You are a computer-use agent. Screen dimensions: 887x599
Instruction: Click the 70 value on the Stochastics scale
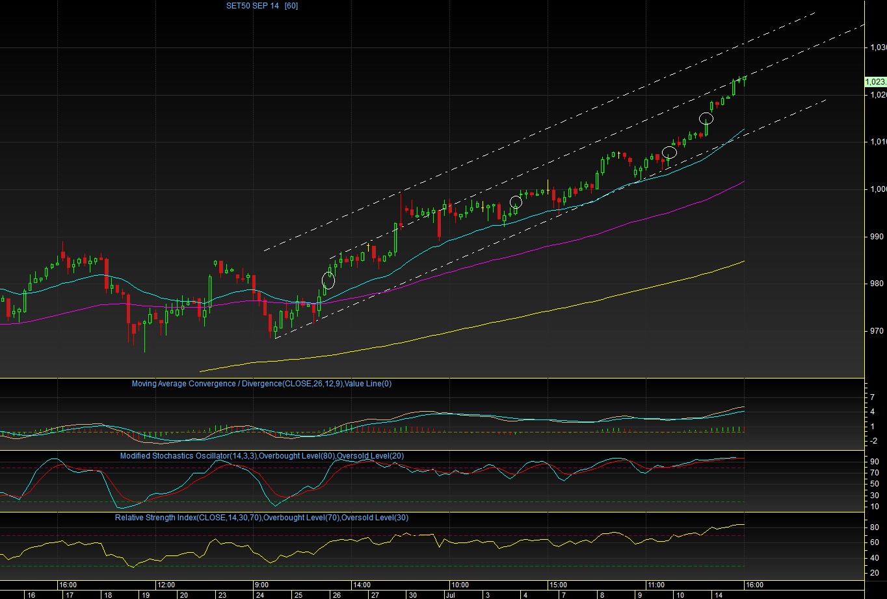pos(875,473)
